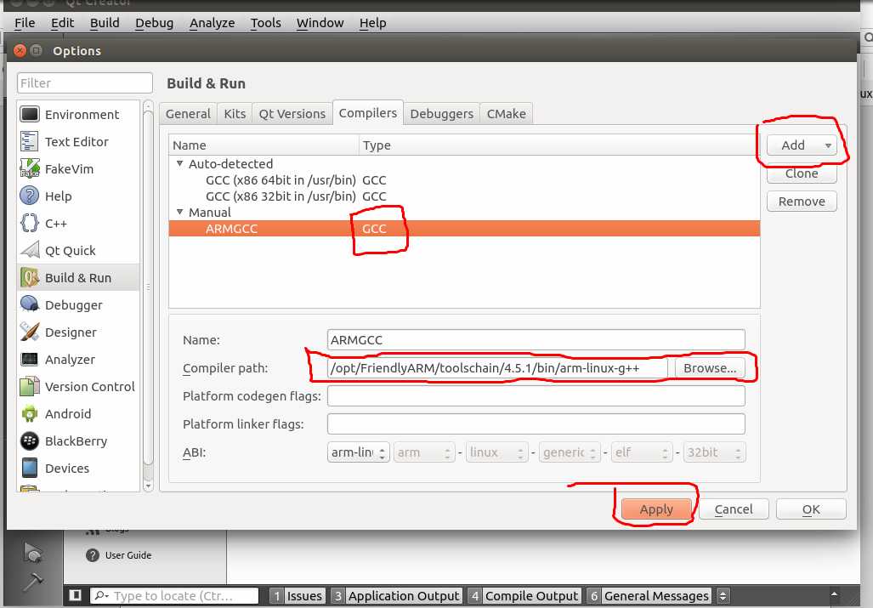The height and width of the screenshot is (608, 873).
Task: Open the General Messages pane
Action: 649,596
